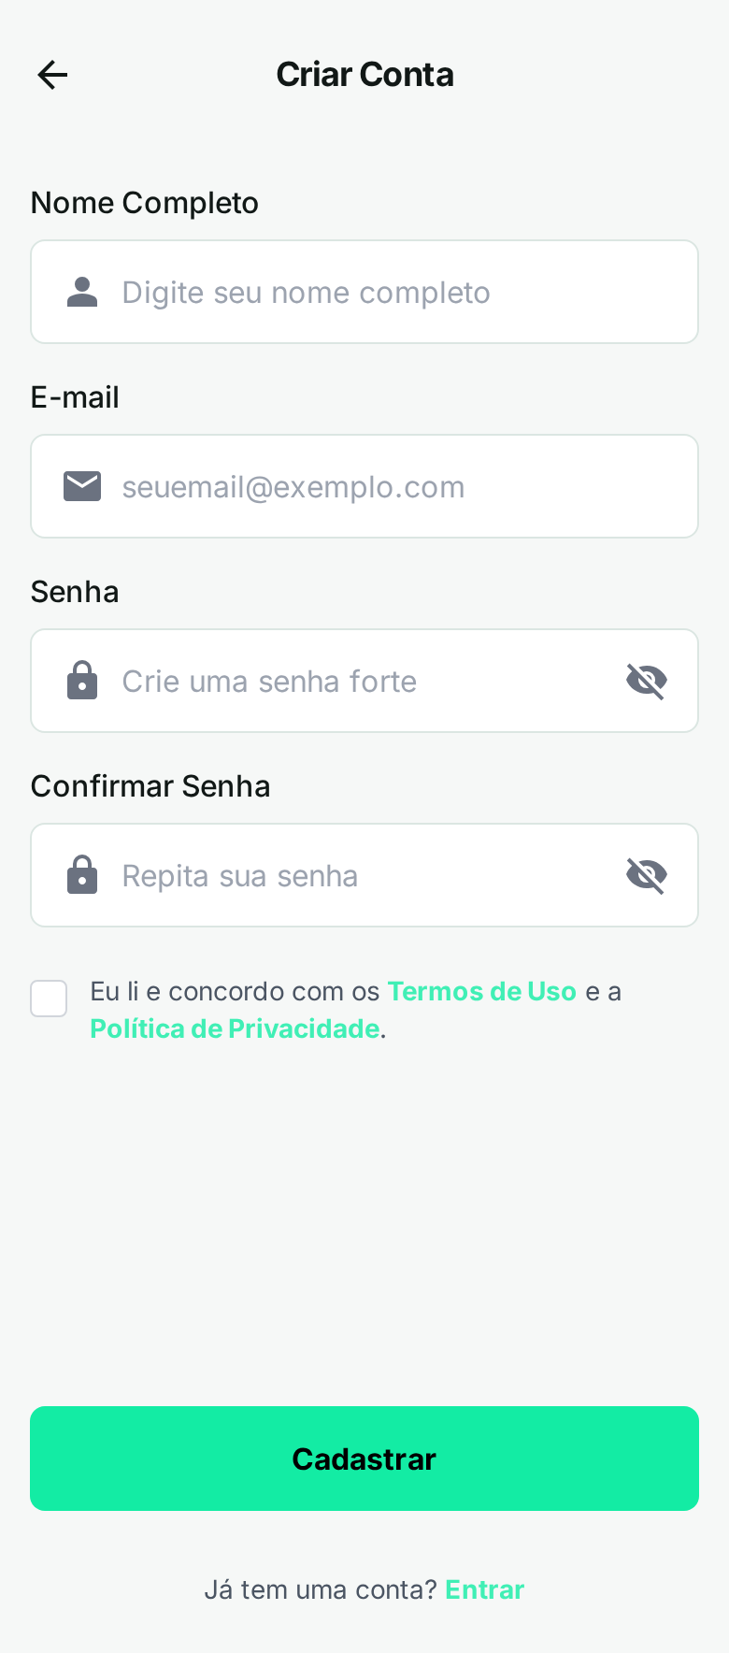The height and width of the screenshot is (1653, 729).
Task: Click the Criar Conta page title
Action: coord(364,75)
